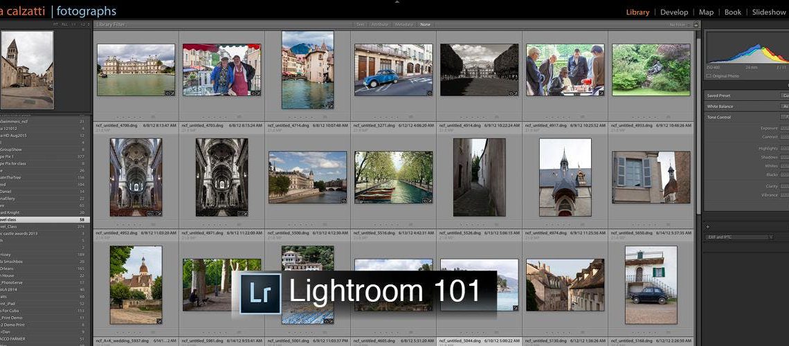Screen dimensions: 789x346
Task: Open the No Filter preset dropdown
Action: point(678,24)
